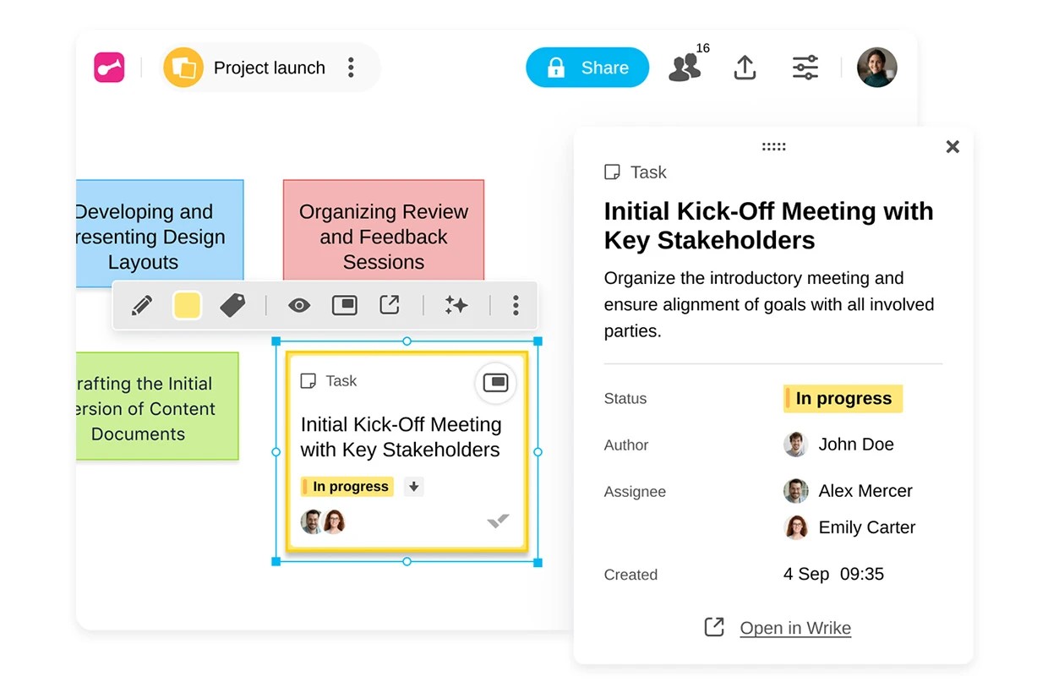
Task: Select the pencil edit tool
Action: tap(142, 305)
